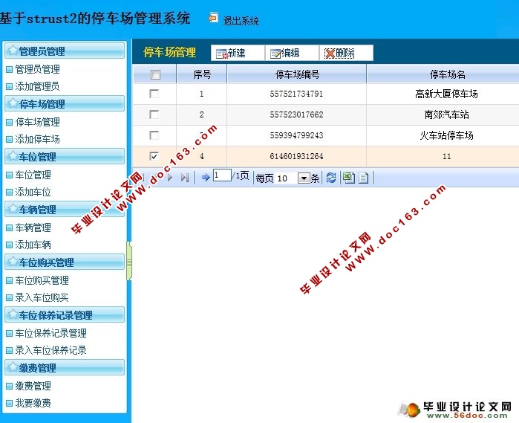
Task: Click the 退出系统 logout icon
Action: click(x=213, y=18)
